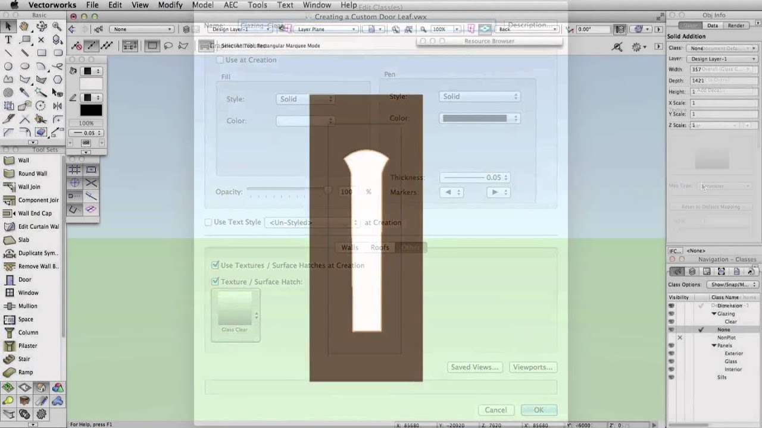Enable the Use at Creation checkbox

pyautogui.click(x=220, y=60)
